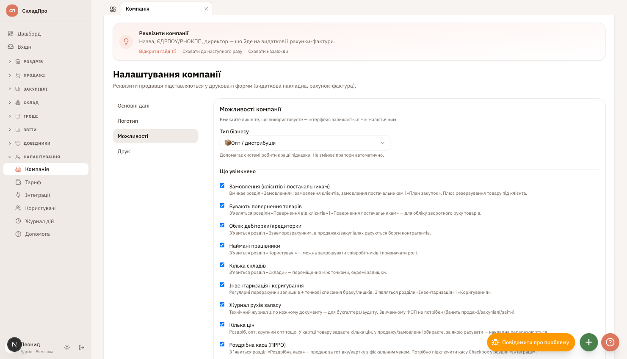Click the logout icon near Леонид

(82, 347)
